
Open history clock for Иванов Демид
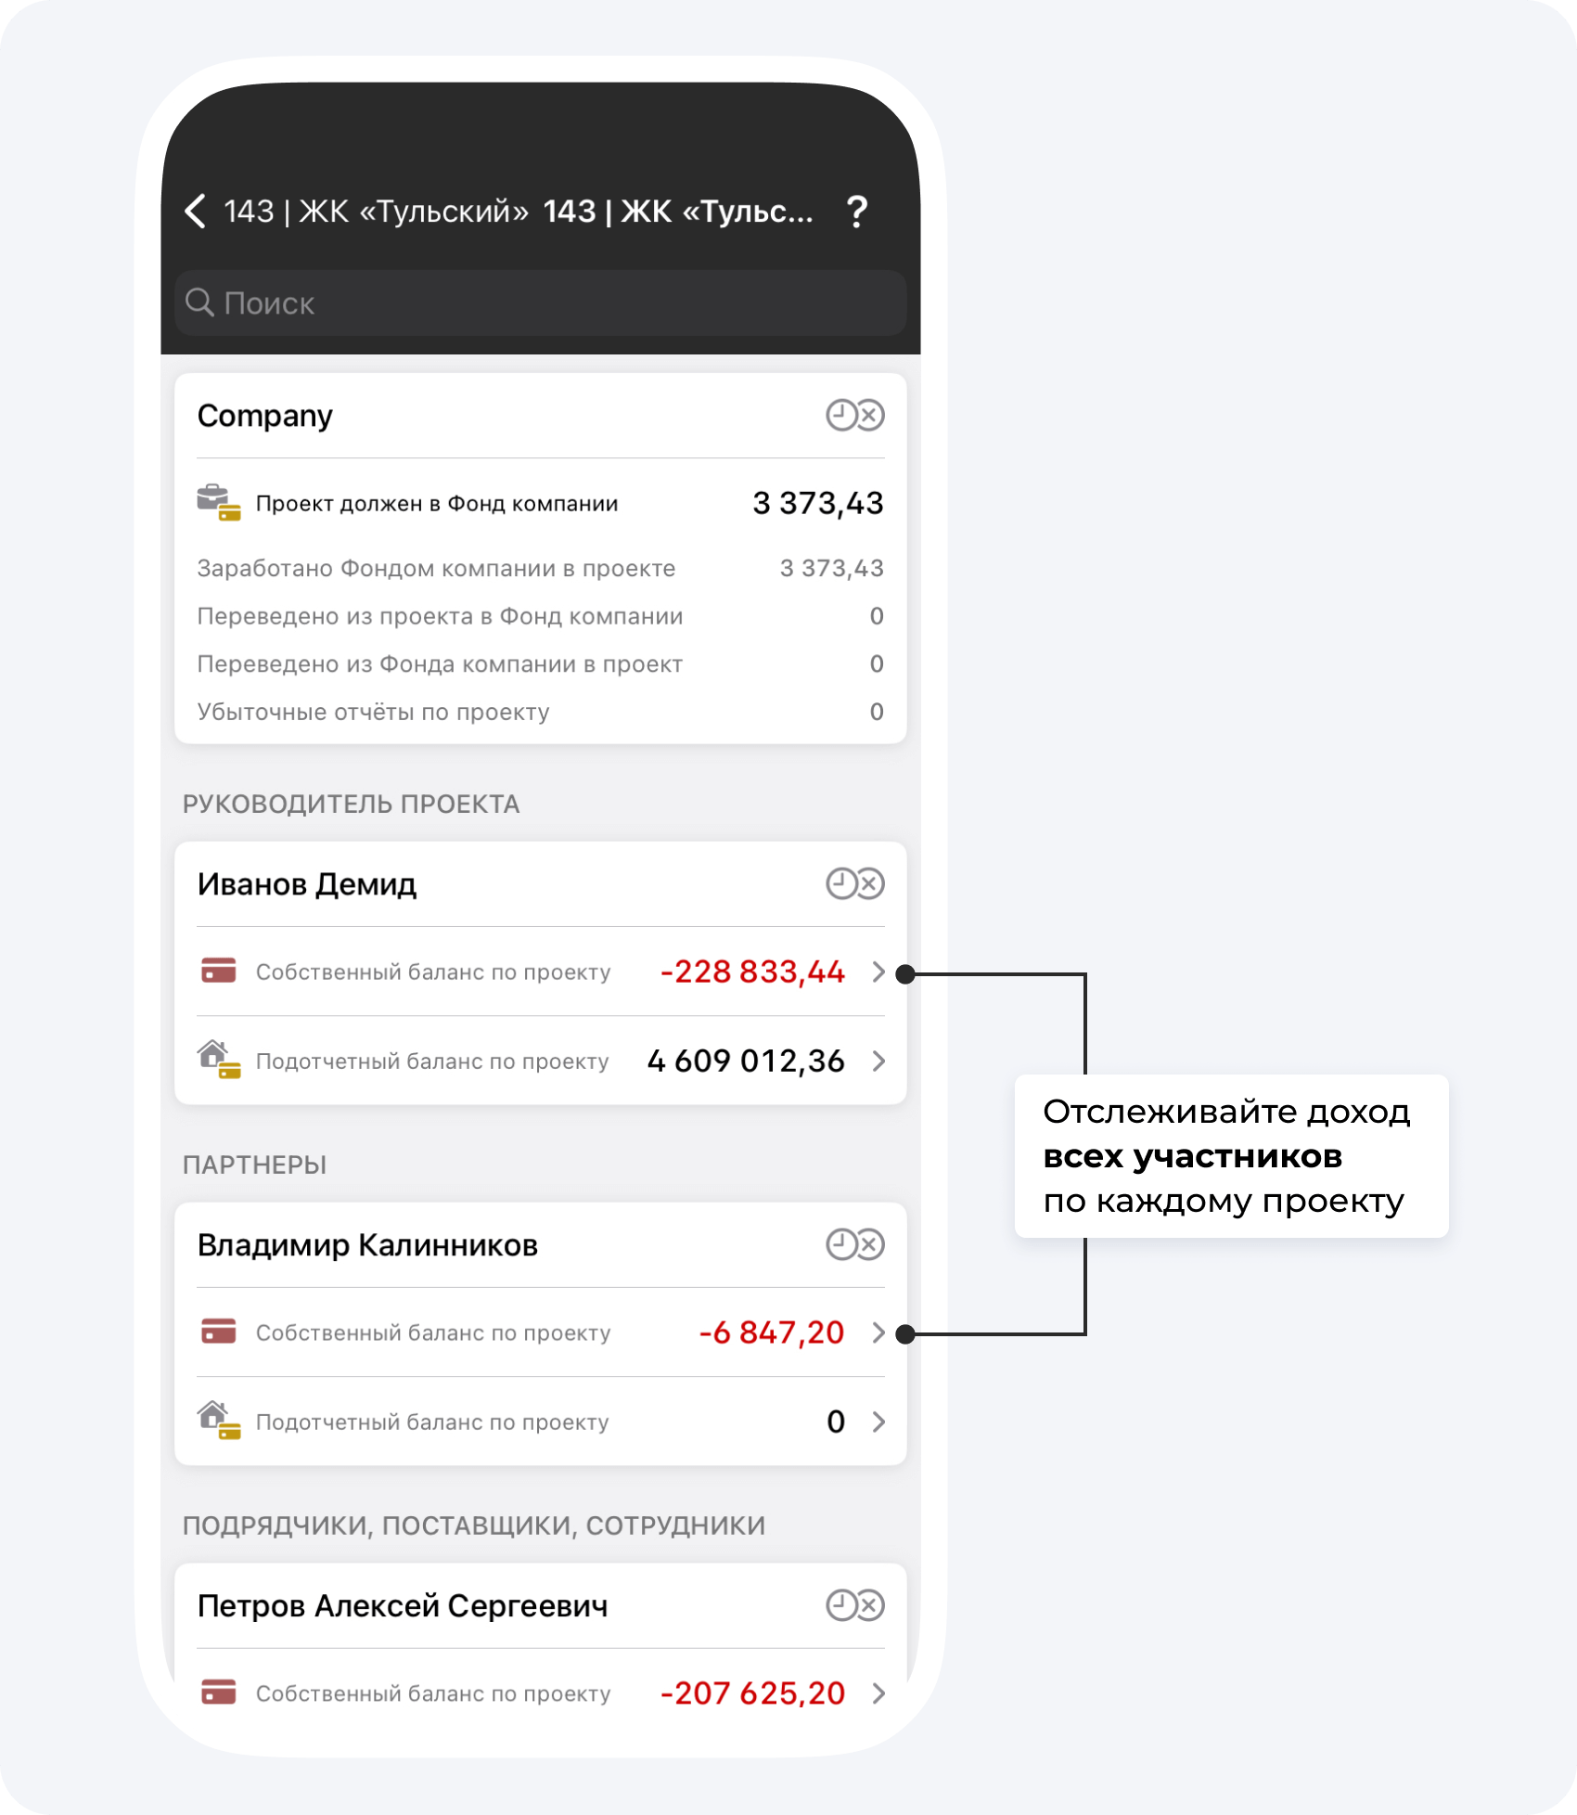click(841, 883)
